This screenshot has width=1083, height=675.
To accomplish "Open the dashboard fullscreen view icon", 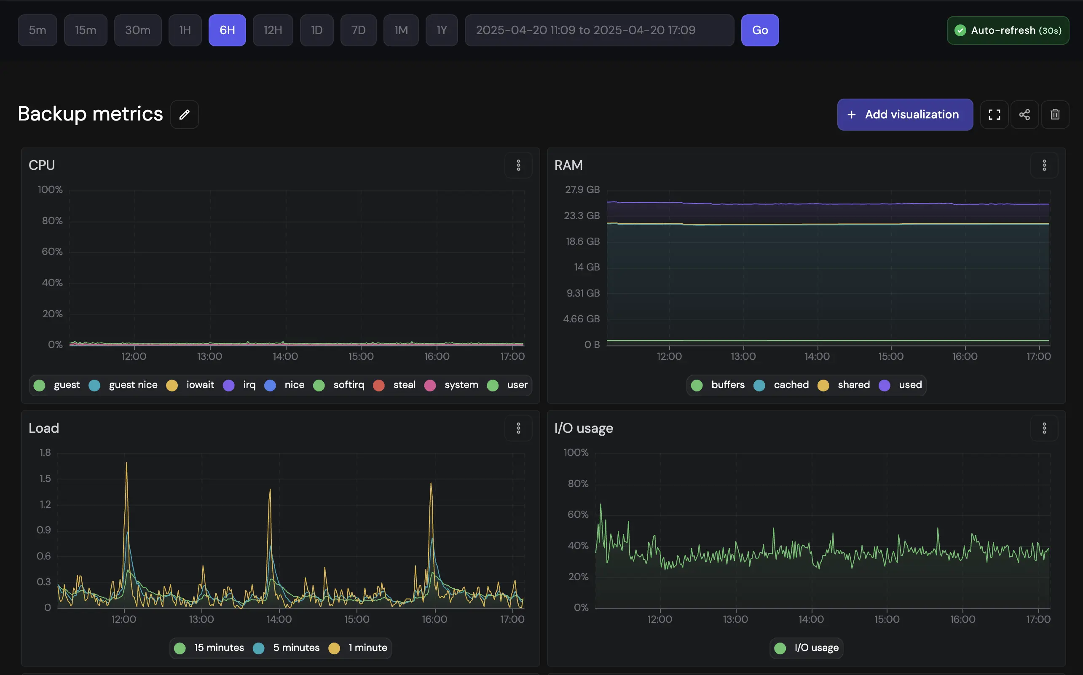I will tap(994, 114).
